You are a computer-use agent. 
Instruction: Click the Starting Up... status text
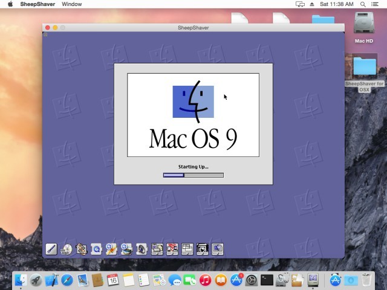tap(193, 167)
